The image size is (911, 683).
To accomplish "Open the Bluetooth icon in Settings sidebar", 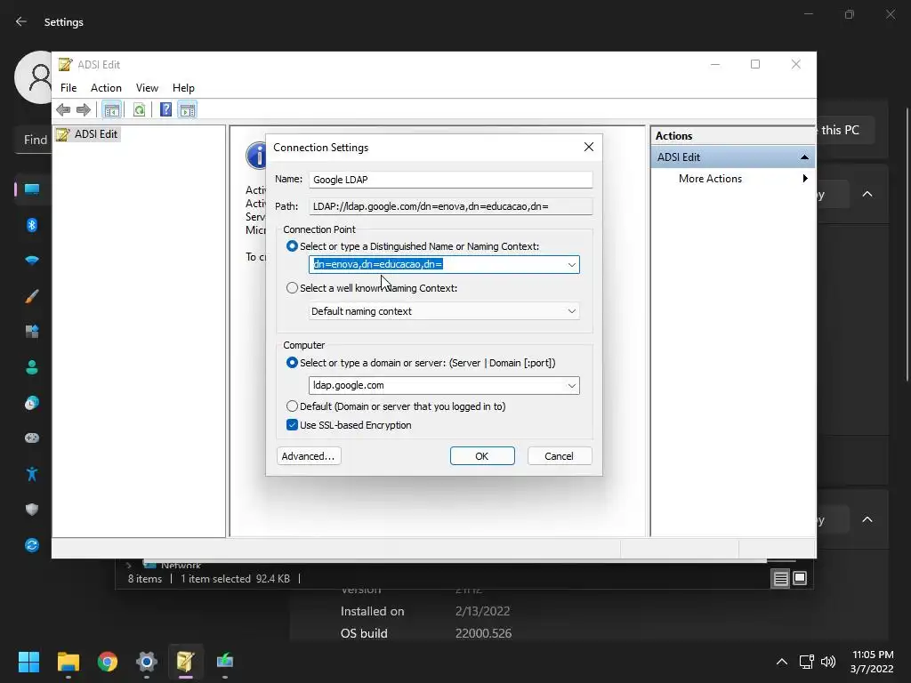I will (32, 225).
